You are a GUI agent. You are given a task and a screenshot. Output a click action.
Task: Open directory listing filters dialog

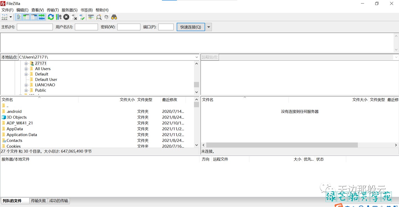tap(91, 17)
